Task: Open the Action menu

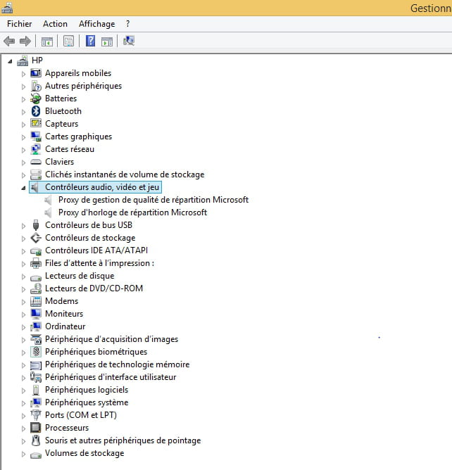Action: 55,24
